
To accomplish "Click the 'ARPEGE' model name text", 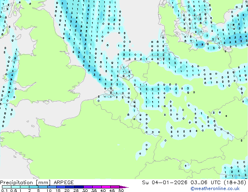I will [x=64, y=183].
